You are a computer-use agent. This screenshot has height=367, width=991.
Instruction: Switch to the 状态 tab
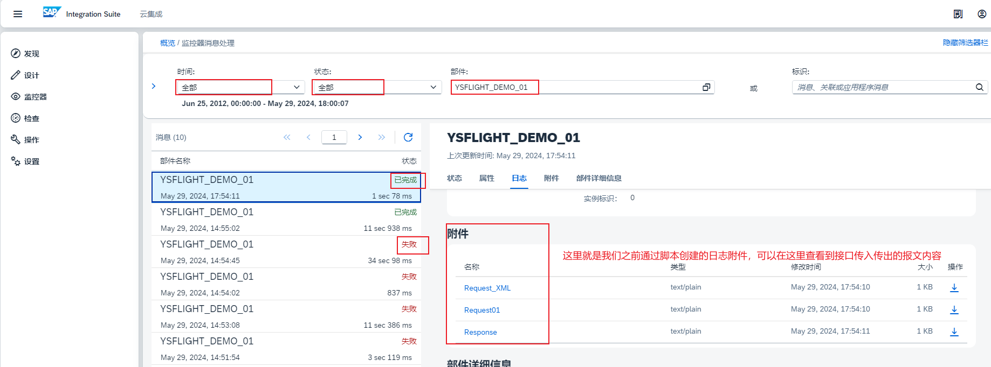click(455, 178)
